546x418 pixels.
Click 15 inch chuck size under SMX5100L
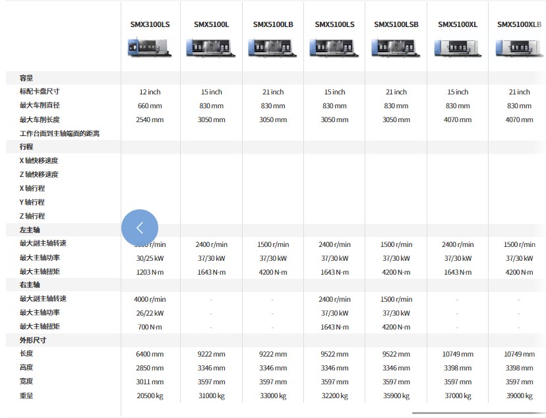click(212, 92)
